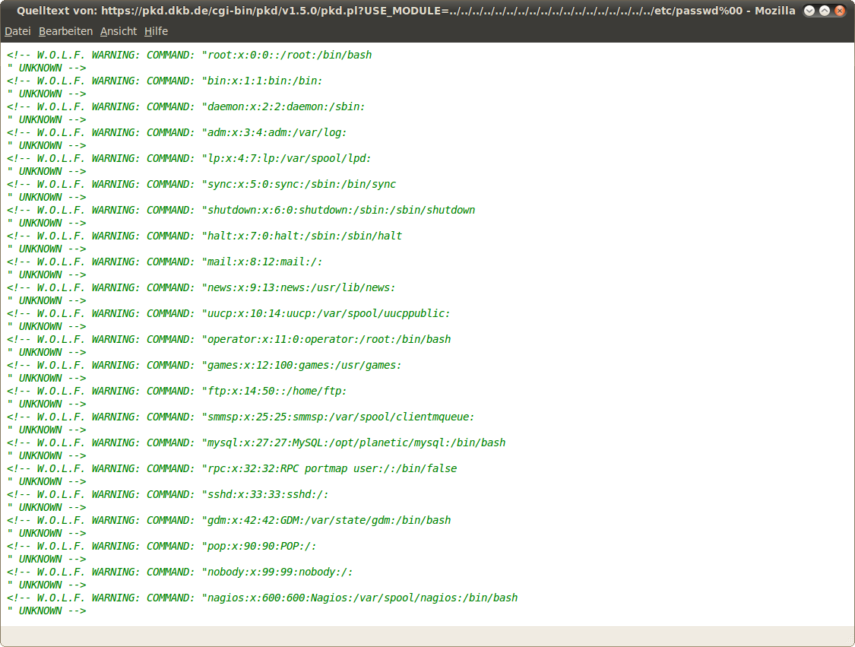Place cursor on the gdm:x:42:42 line

click(328, 520)
